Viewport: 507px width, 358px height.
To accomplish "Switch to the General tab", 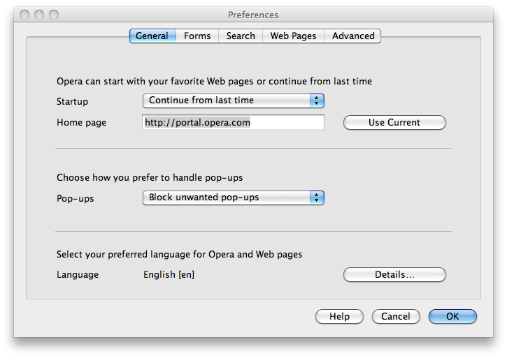I will [152, 36].
